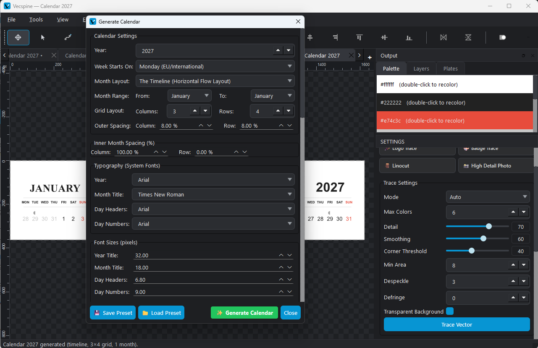
Task: Click the Trace Vector button
Action: click(x=457, y=324)
